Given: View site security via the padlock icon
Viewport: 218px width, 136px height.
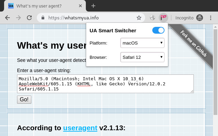Looking at the screenshot, I should pyautogui.click(x=43, y=18).
